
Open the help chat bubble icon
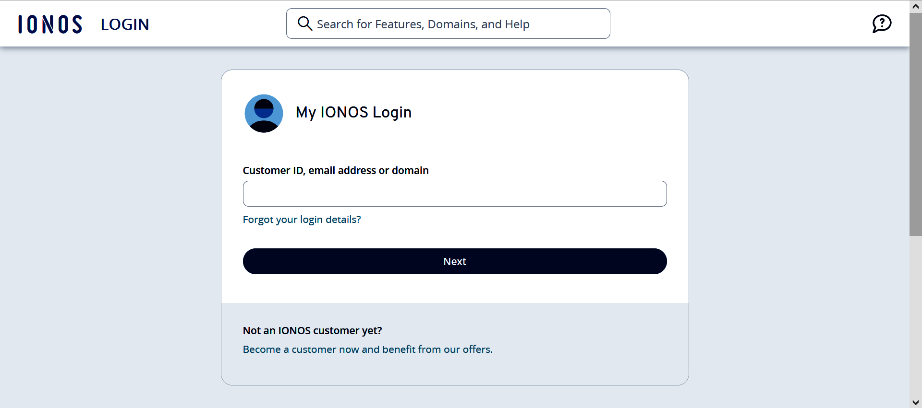coord(882,23)
